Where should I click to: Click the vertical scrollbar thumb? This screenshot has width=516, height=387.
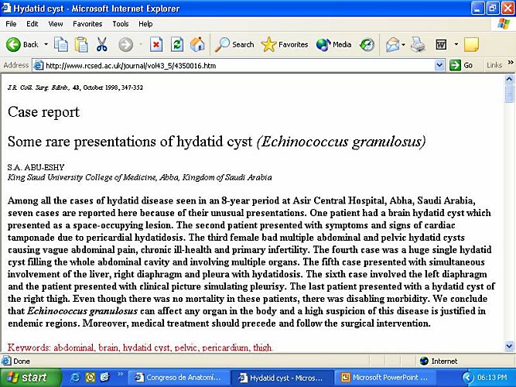coord(509,94)
